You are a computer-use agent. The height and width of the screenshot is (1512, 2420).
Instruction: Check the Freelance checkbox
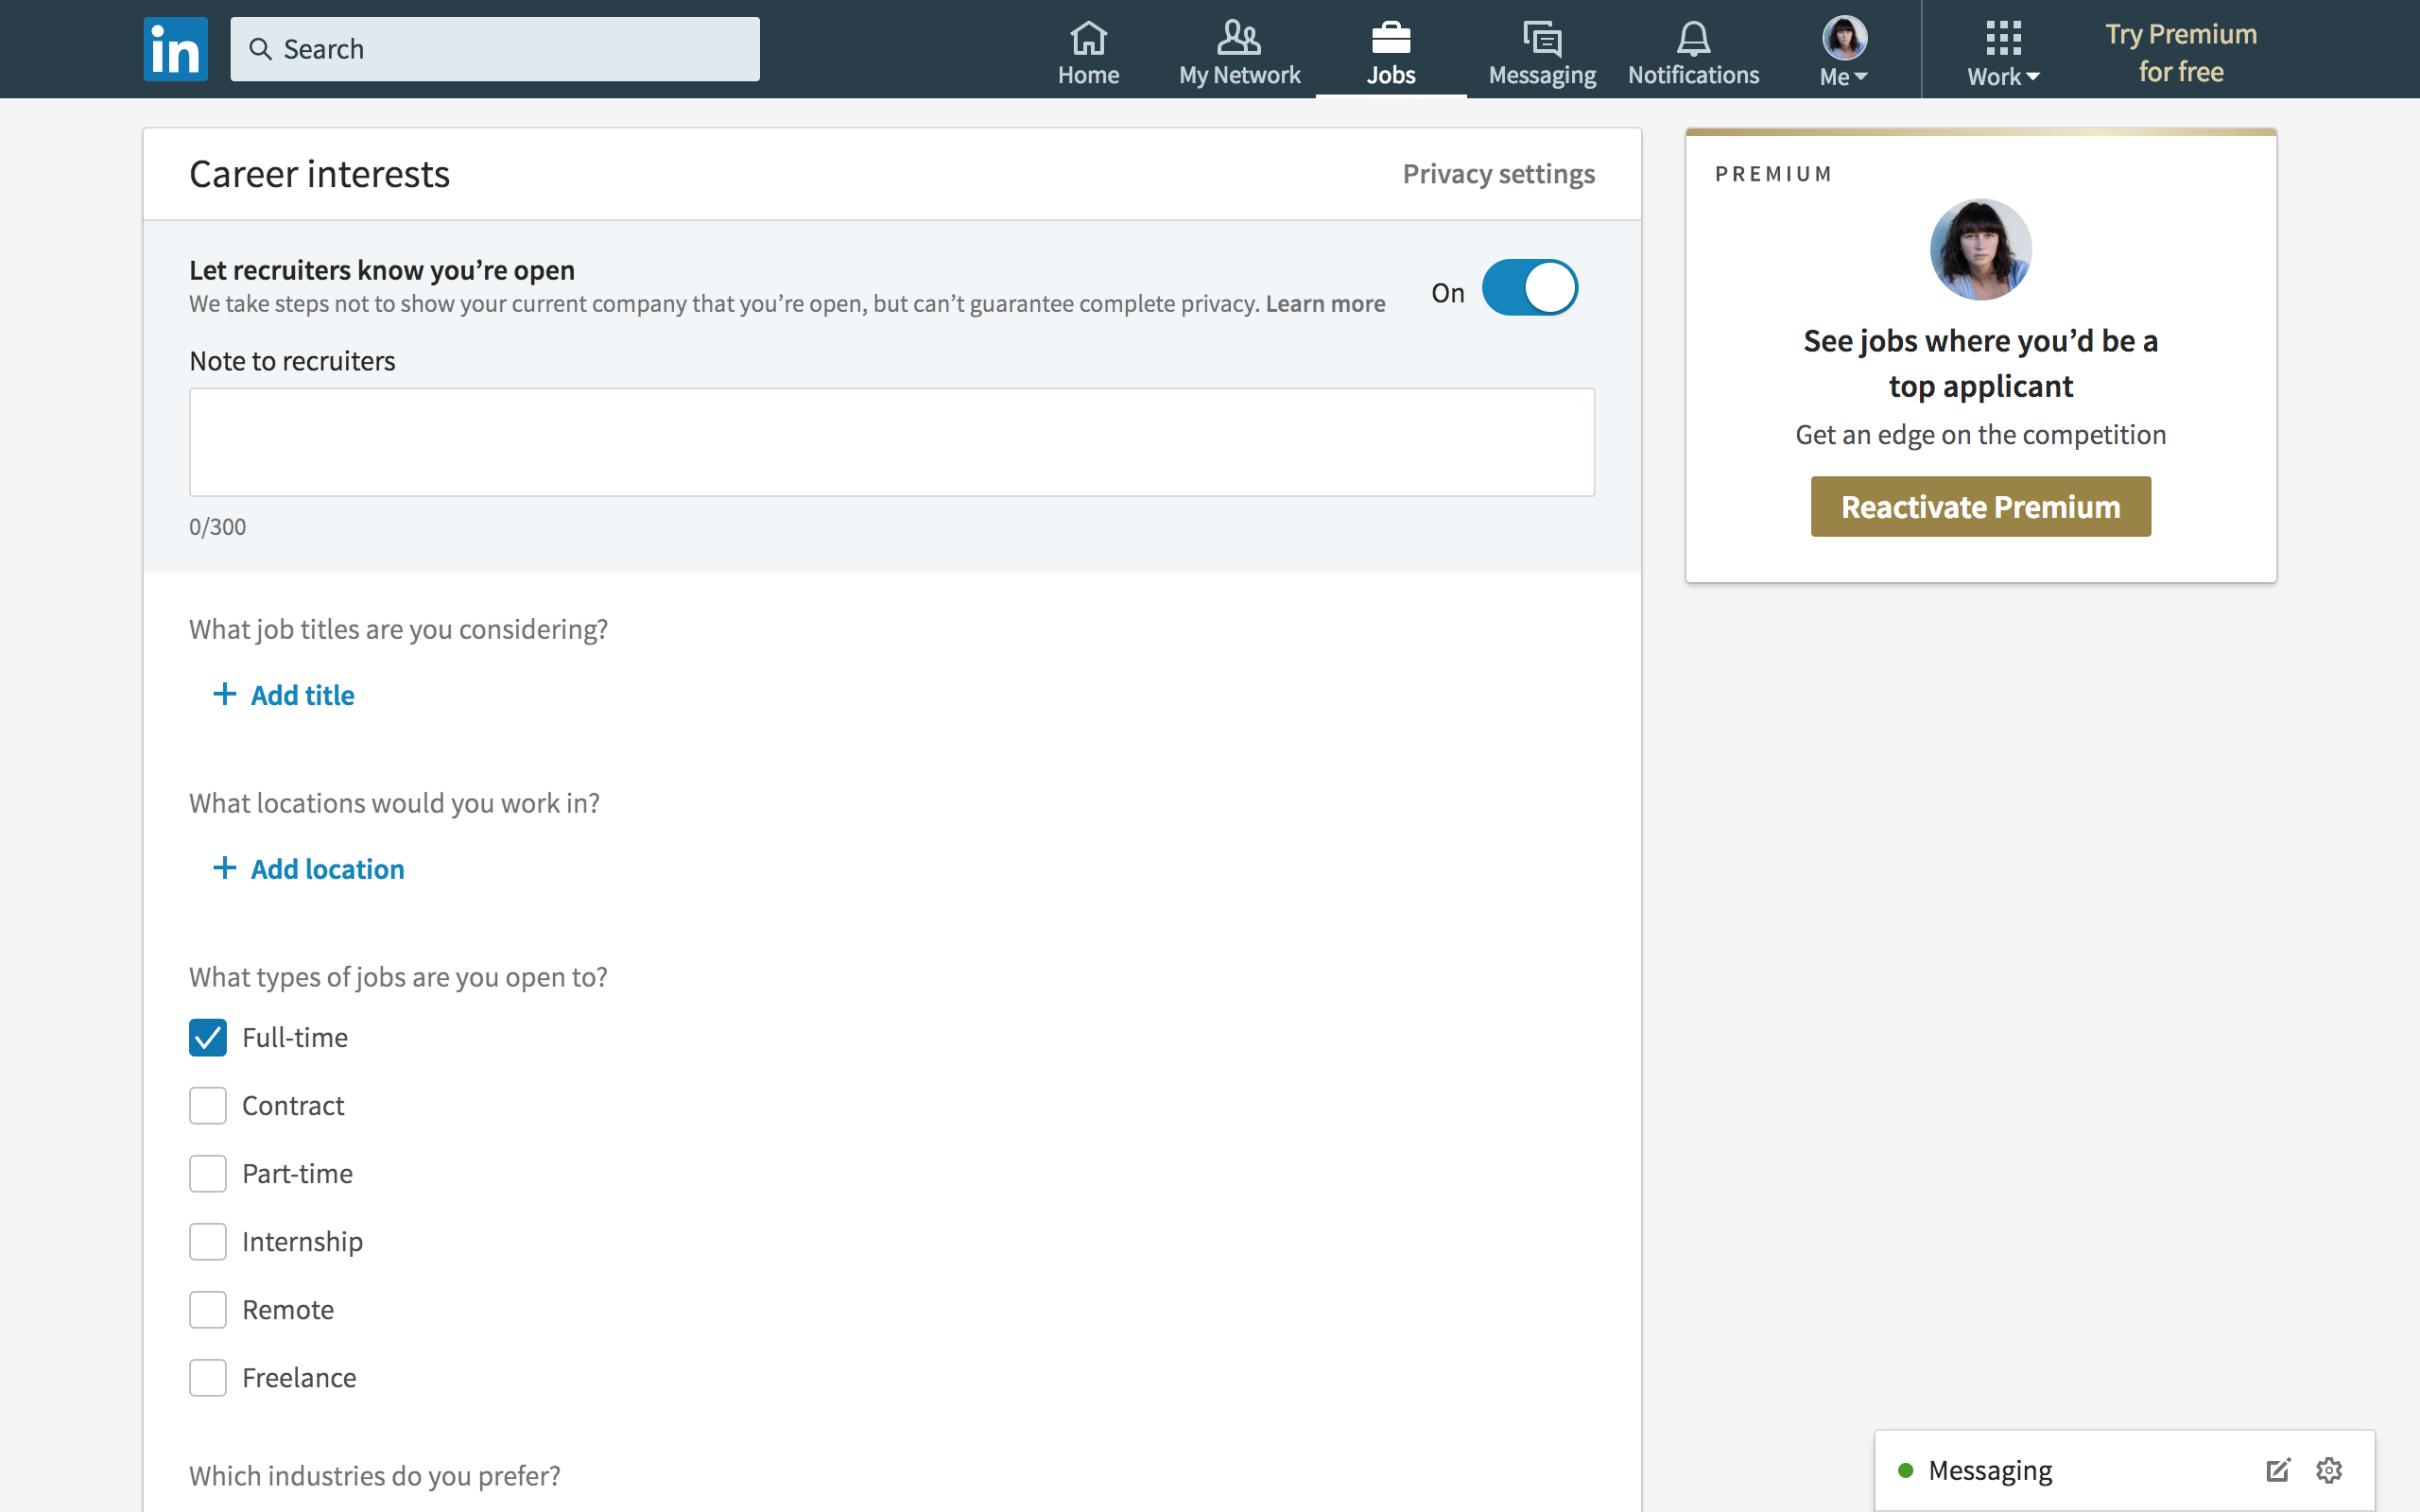coord(208,1378)
